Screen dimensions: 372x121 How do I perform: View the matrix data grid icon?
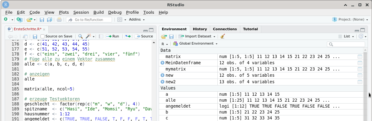click(x=360, y=57)
